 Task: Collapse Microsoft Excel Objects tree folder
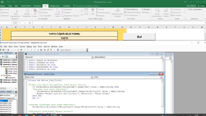click(x=2, y=67)
